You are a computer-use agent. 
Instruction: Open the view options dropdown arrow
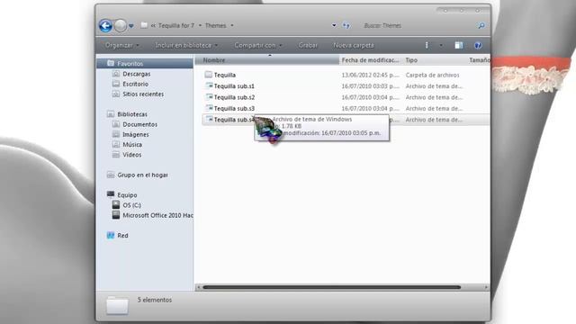[441, 45]
